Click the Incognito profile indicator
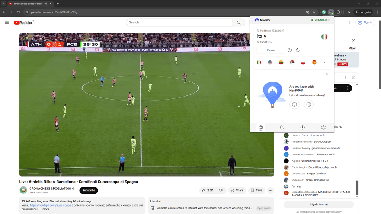This screenshot has width=381, height=214. pyautogui.click(x=363, y=12)
